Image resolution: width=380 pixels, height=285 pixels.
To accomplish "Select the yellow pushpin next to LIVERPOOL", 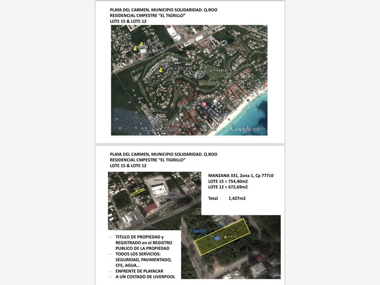I will (x=141, y=44).
